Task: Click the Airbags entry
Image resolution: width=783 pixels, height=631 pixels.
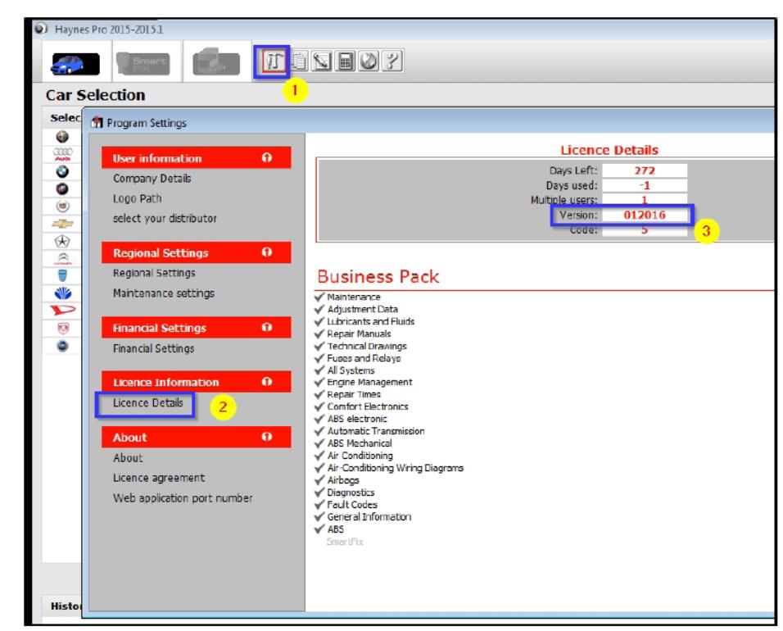Action: [342, 480]
